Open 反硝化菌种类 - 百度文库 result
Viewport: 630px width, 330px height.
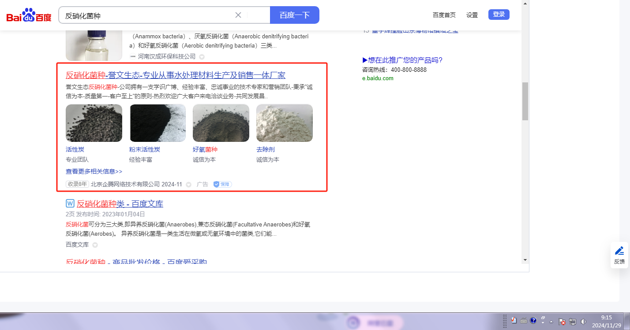click(120, 204)
